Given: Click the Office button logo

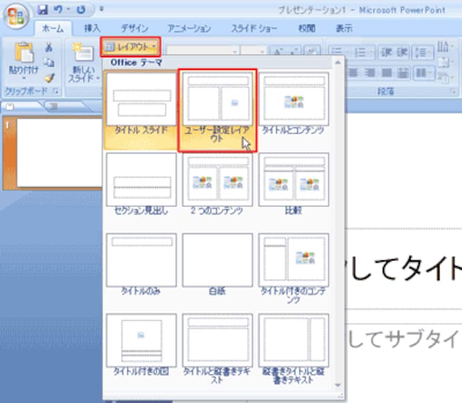Looking at the screenshot, I should [16, 14].
